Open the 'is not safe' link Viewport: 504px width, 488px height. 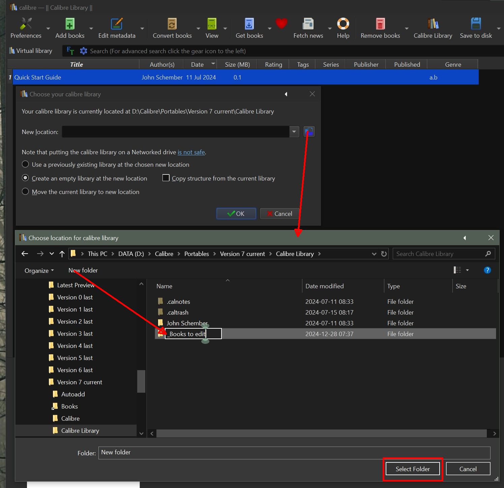tap(191, 152)
